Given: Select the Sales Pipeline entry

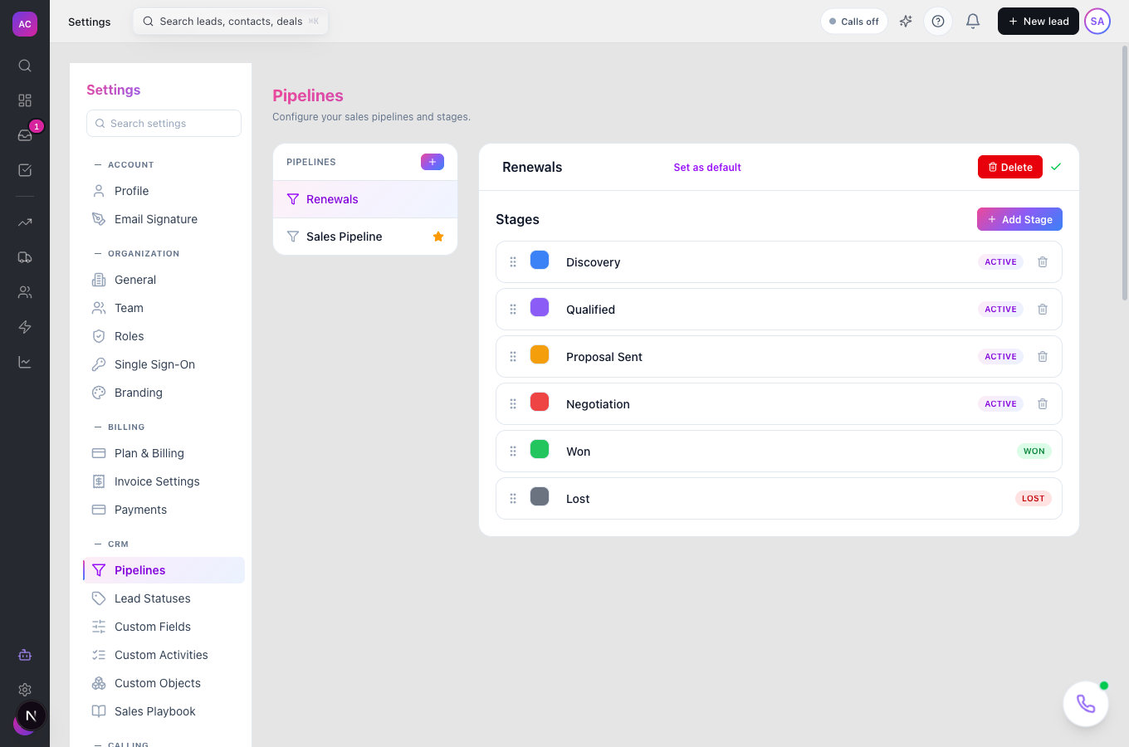Looking at the screenshot, I should 365,237.
